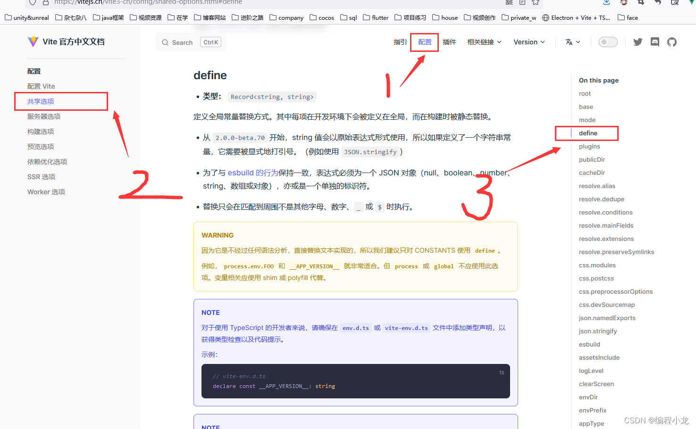Viewport: 696px width, 429px height.
Task: Open the face bookmark folder
Action: [628, 17]
